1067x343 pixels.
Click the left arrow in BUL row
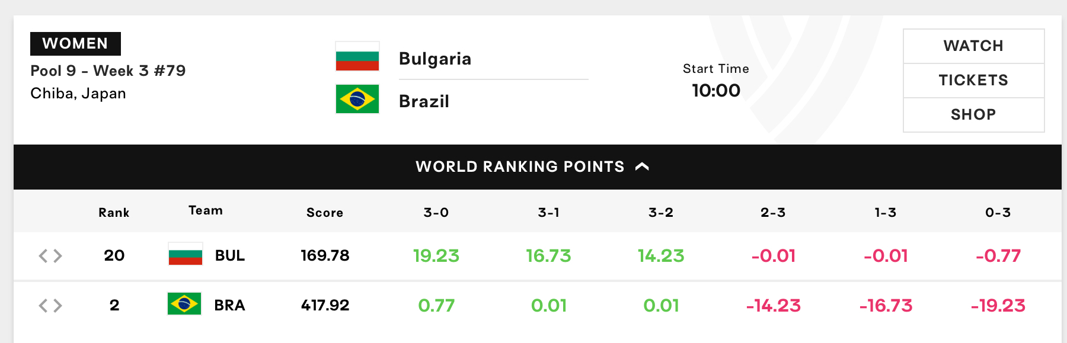[43, 256]
